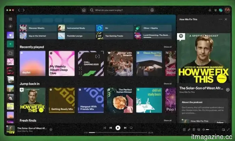The height and width of the screenshot is (141, 235).
Task: Open Hangout With Friends Mix card
Action: click(x=91, y=100)
